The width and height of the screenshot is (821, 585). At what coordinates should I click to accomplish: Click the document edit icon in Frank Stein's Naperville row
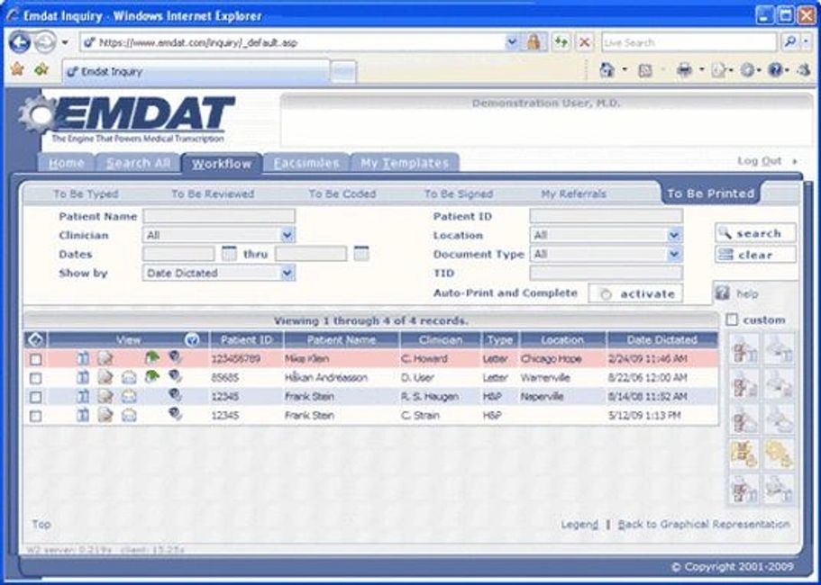click(x=105, y=396)
